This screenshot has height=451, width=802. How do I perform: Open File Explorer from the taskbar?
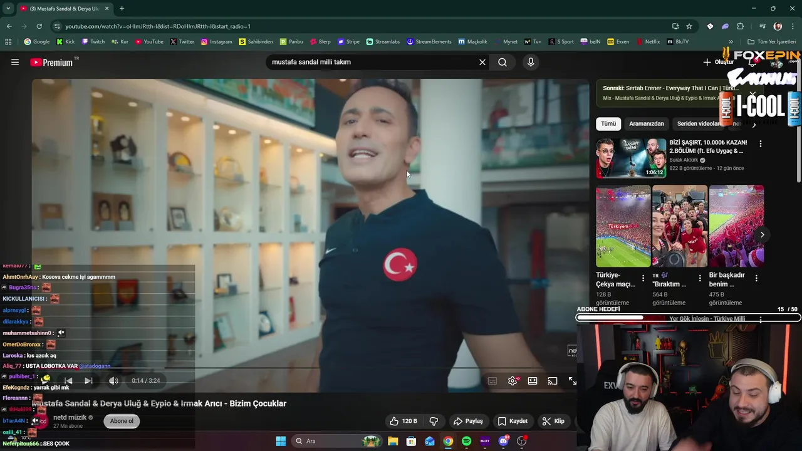click(393, 441)
